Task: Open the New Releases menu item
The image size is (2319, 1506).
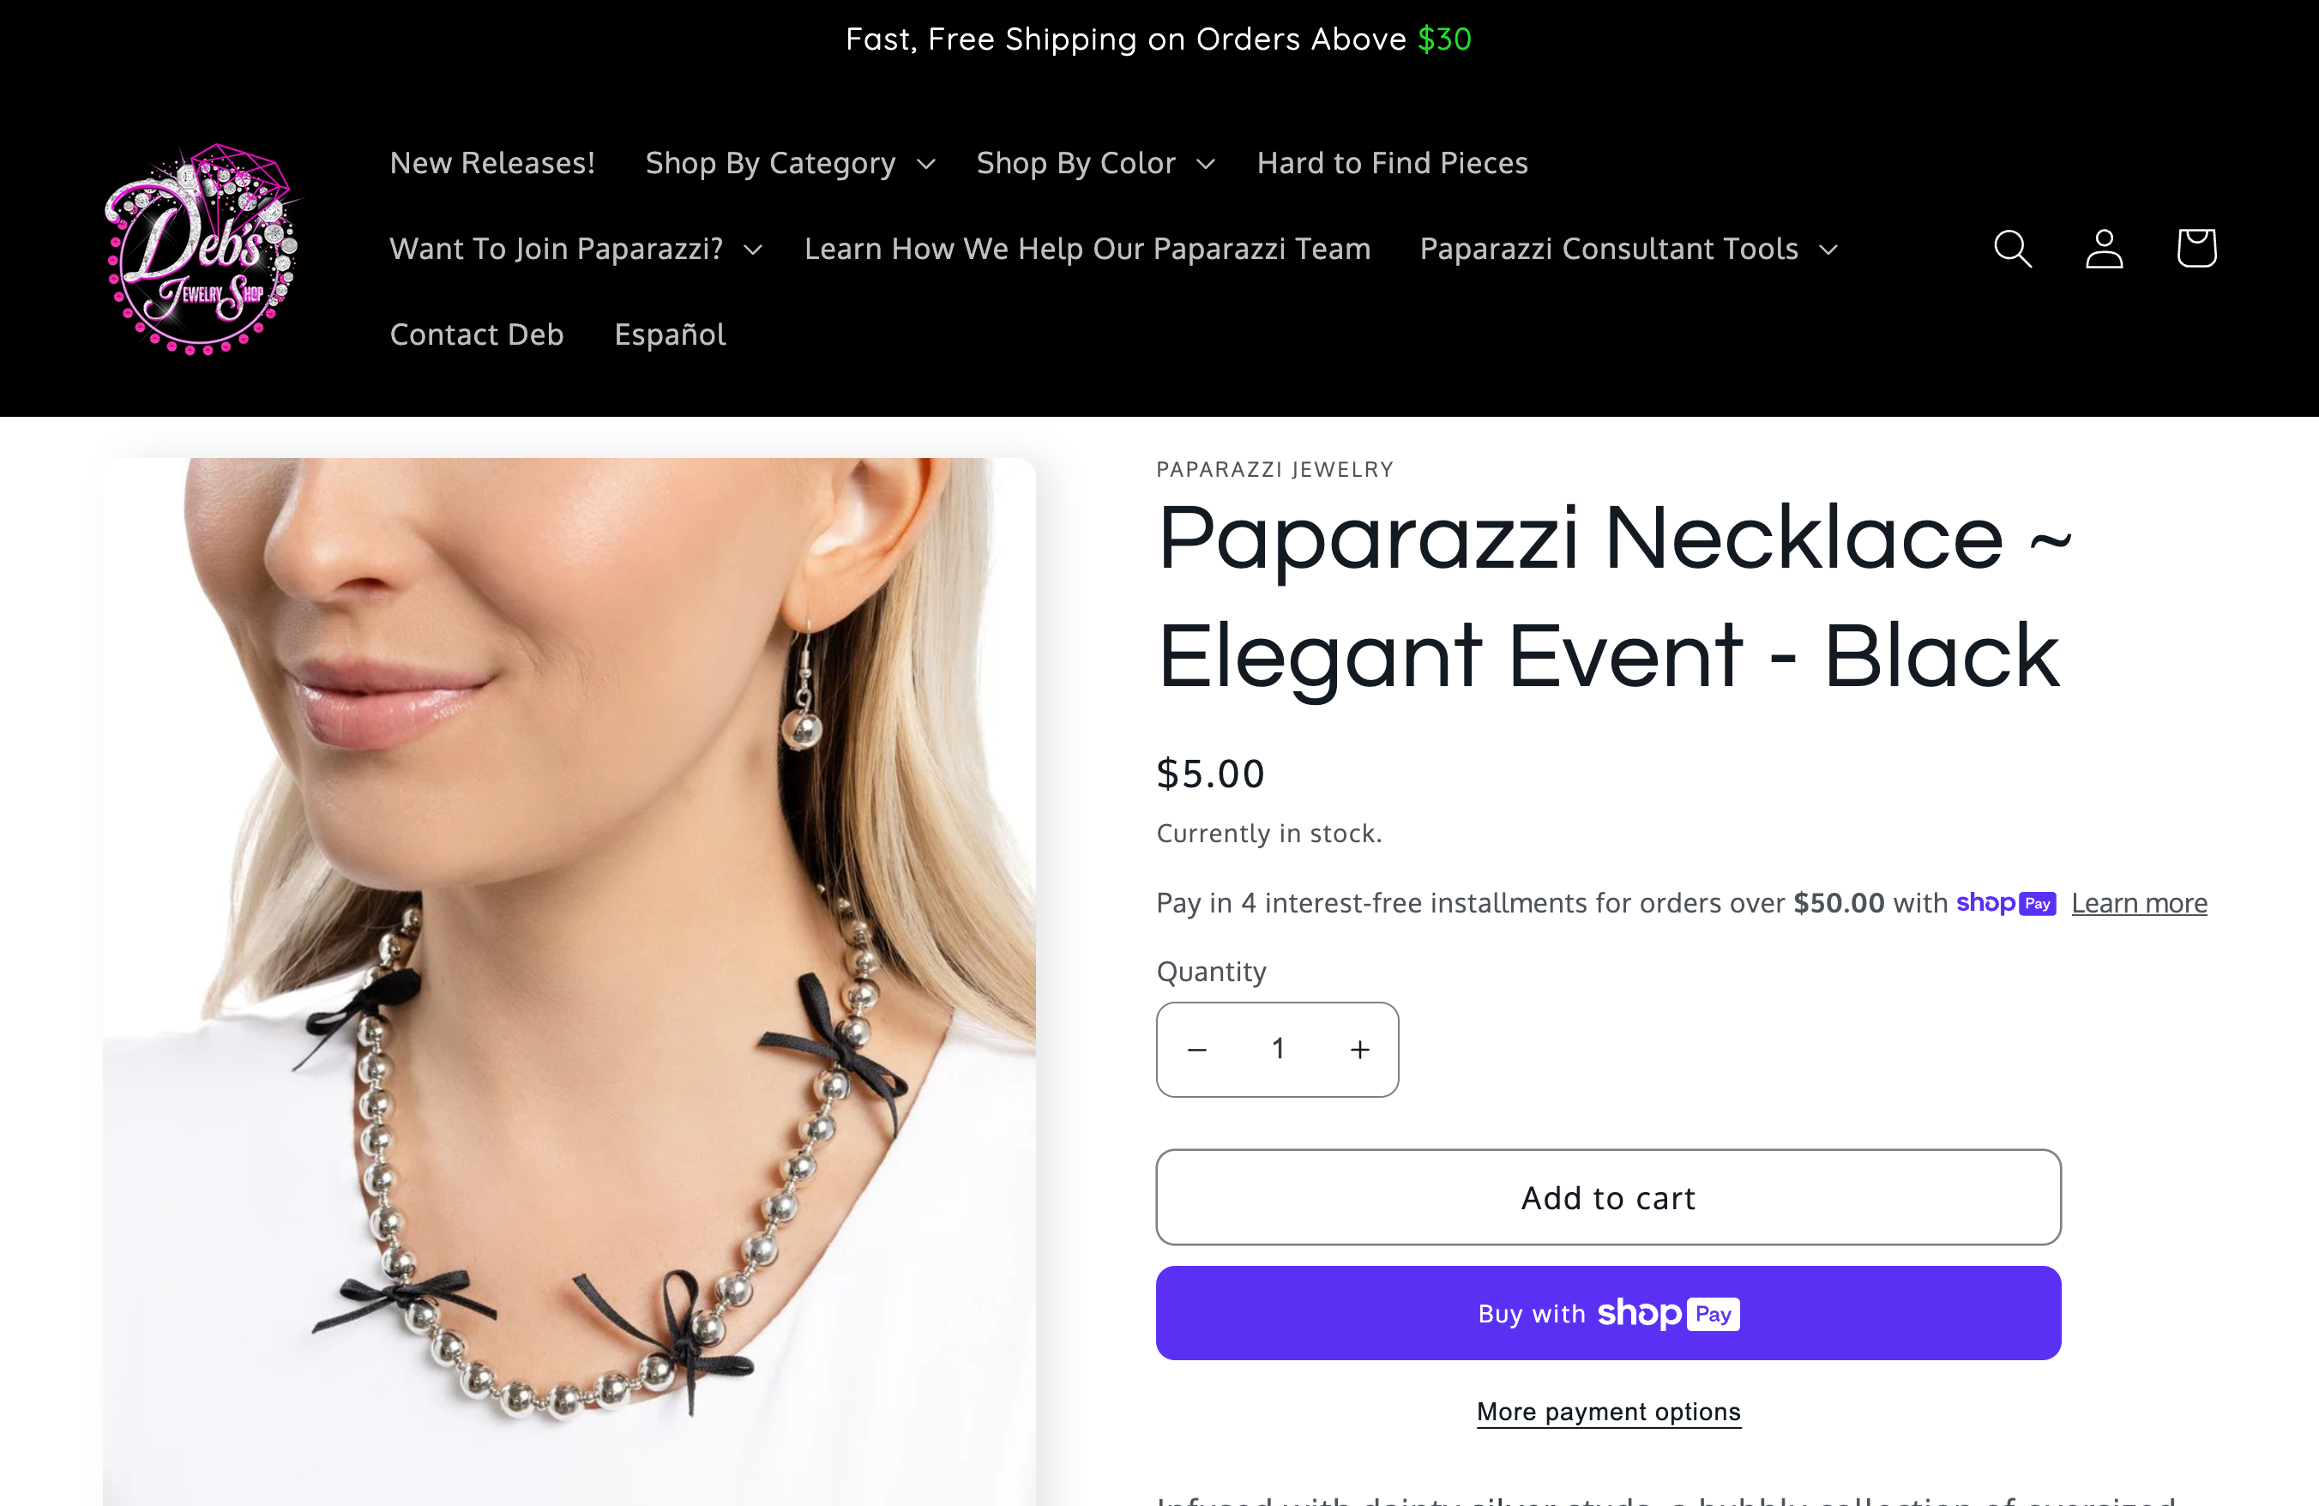Action: pos(492,163)
